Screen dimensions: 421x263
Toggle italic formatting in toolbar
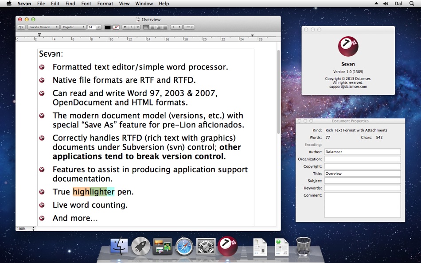tap(131, 27)
